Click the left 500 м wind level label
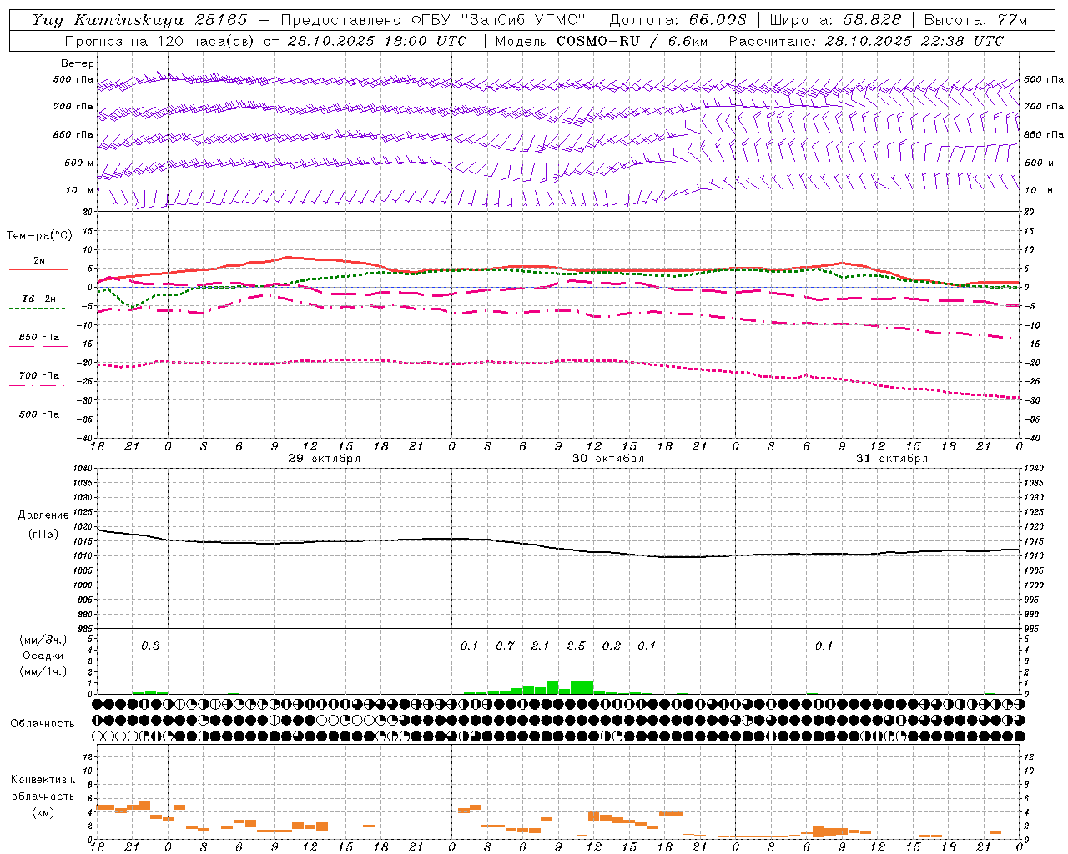The image size is (1068, 854). pyautogui.click(x=79, y=163)
